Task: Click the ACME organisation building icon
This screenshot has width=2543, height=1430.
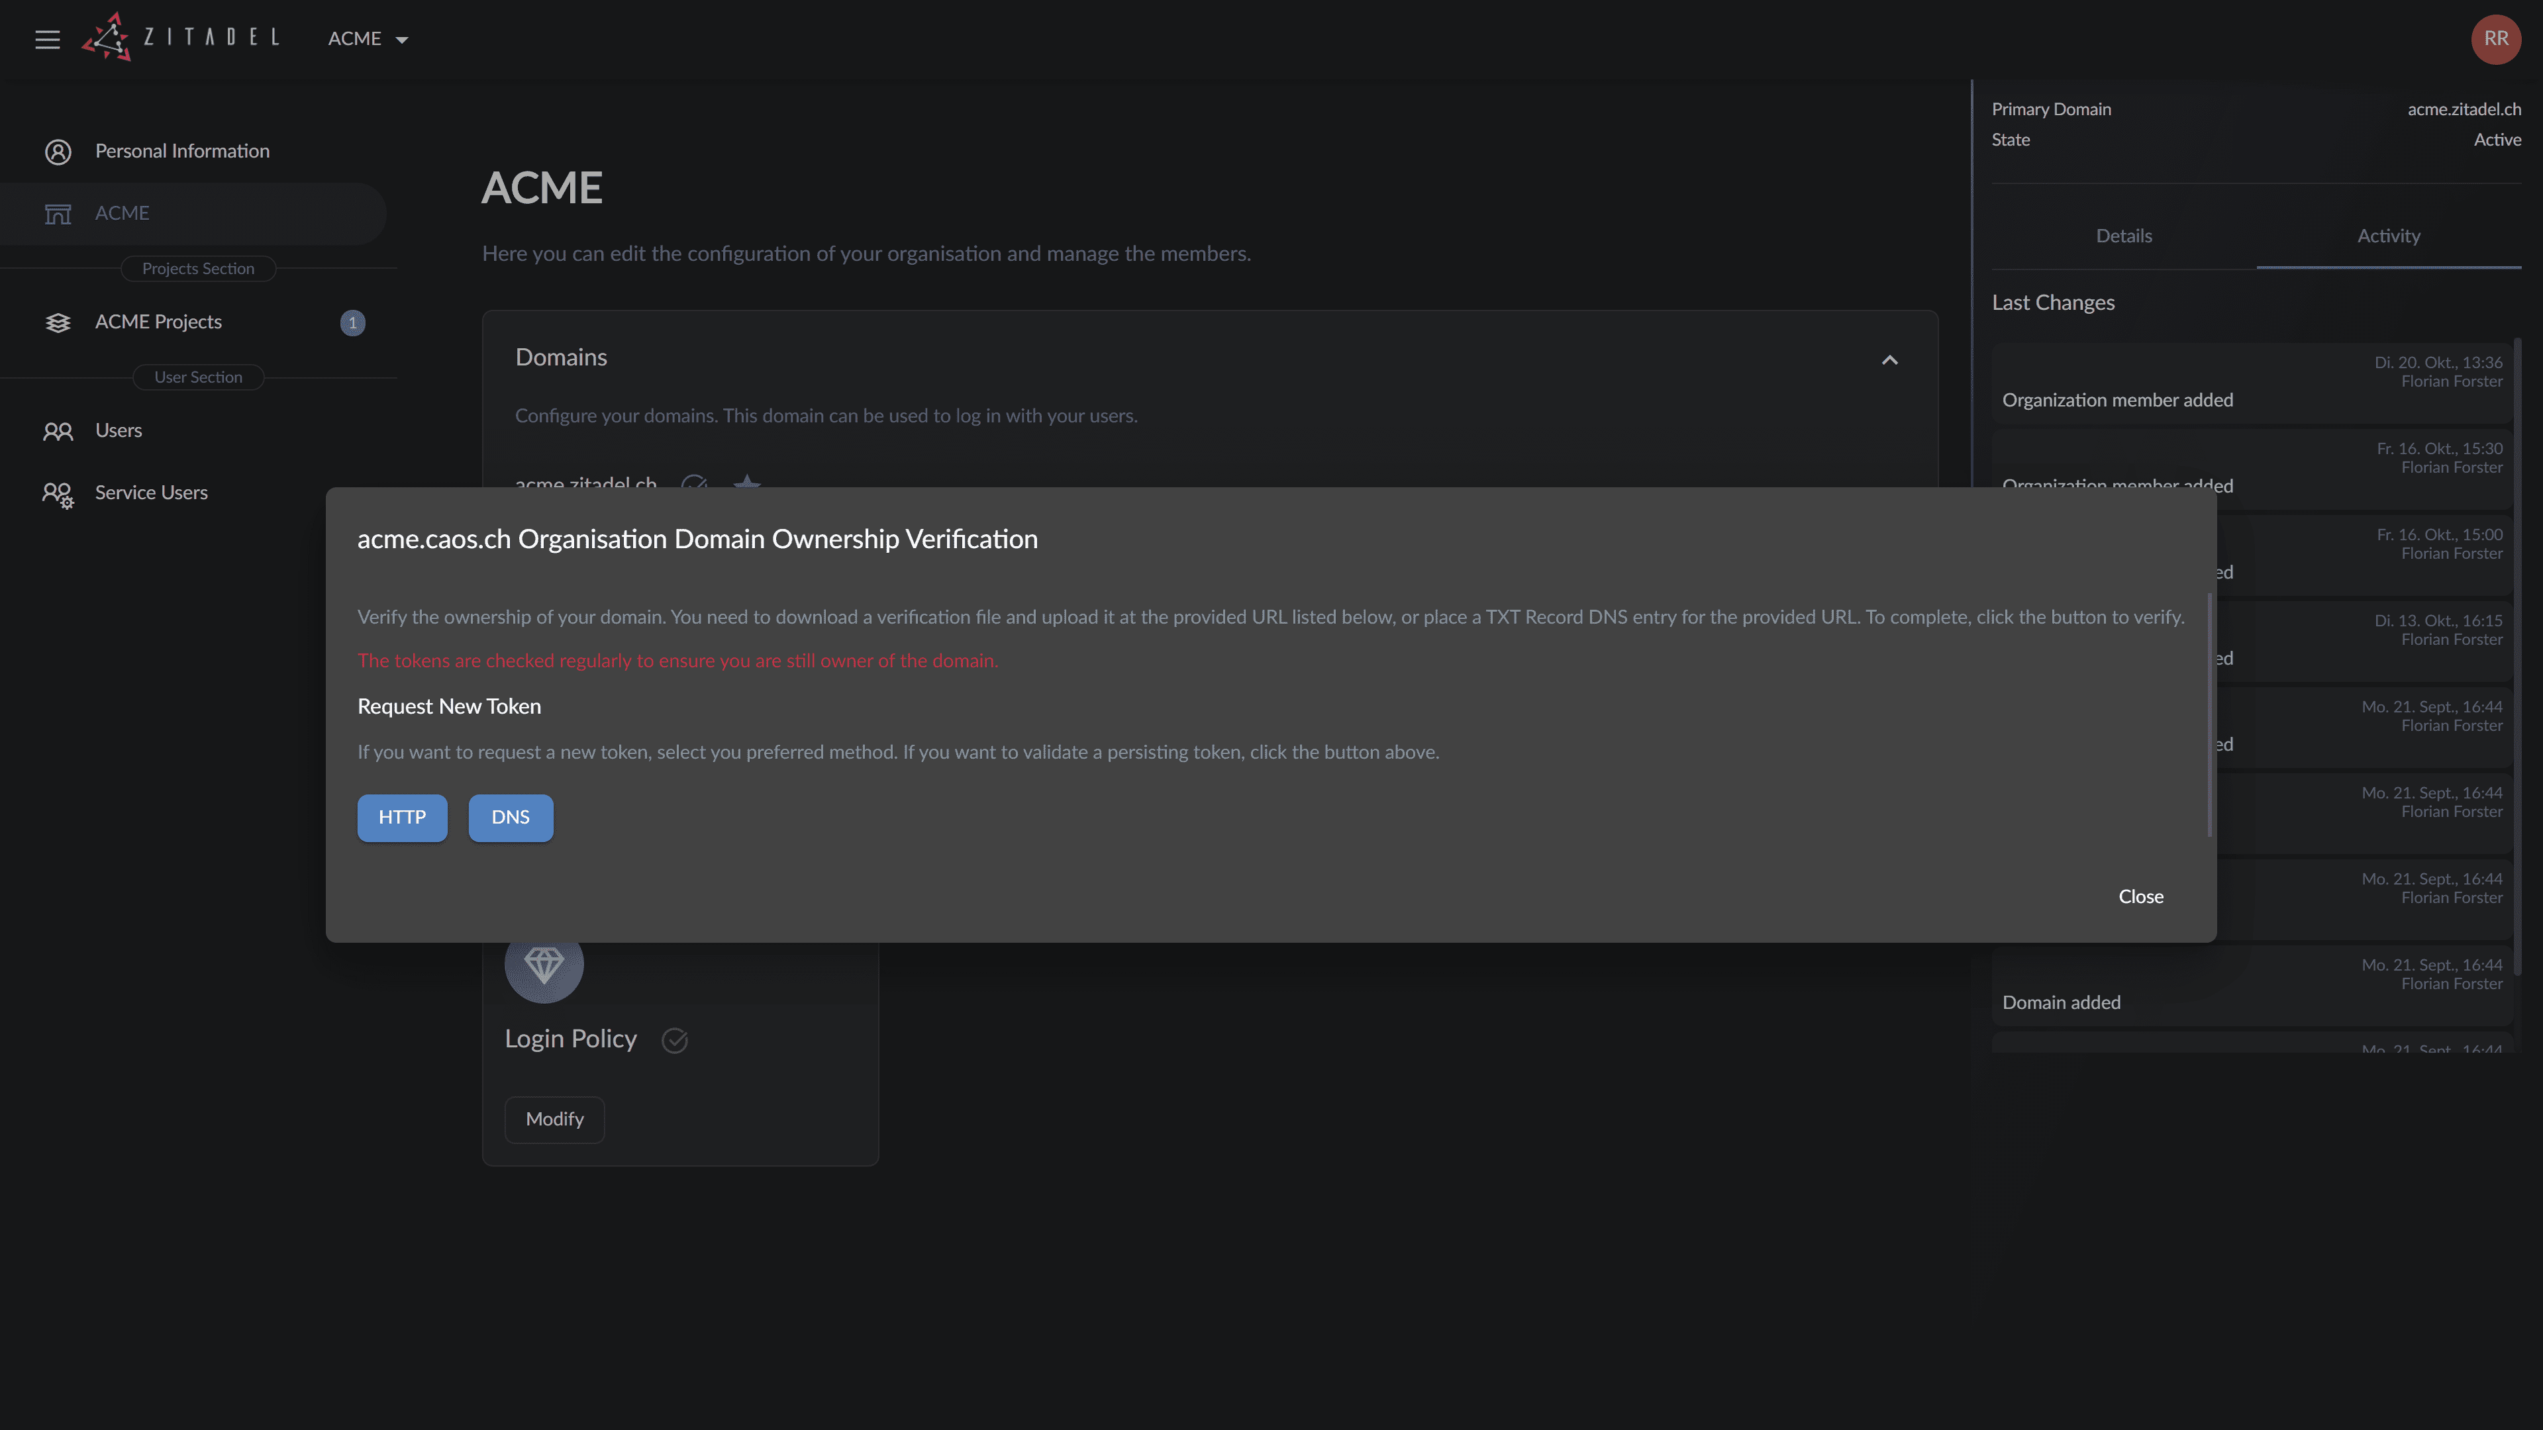Action: [58, 214]
